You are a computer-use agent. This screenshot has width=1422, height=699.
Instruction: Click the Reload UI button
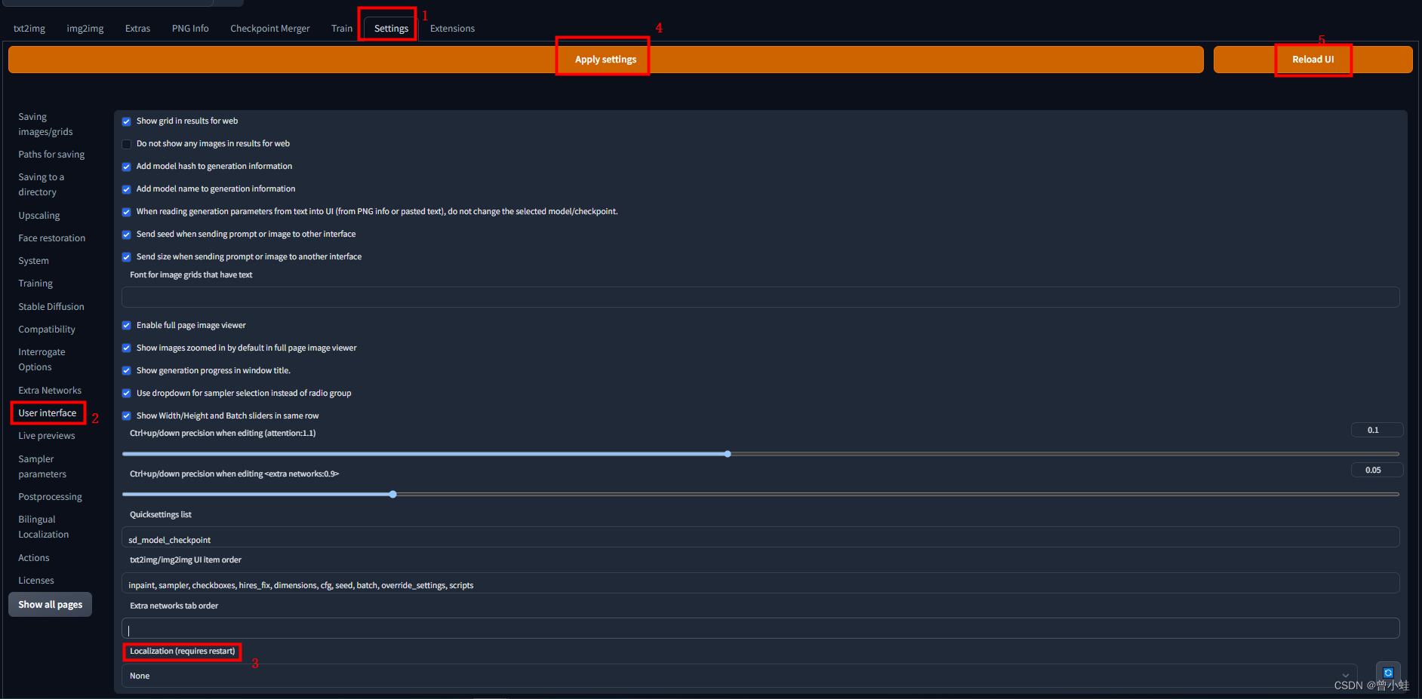point(1313,60)
